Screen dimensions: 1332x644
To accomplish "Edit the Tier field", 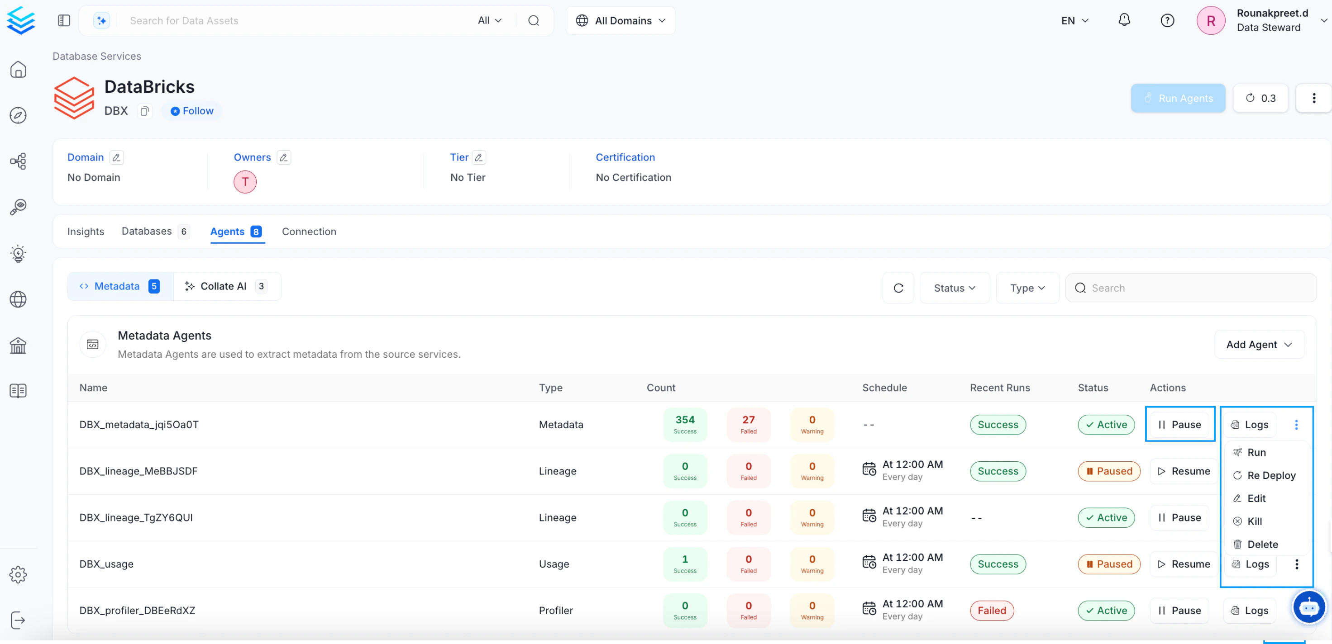I will tap(479, 157).
